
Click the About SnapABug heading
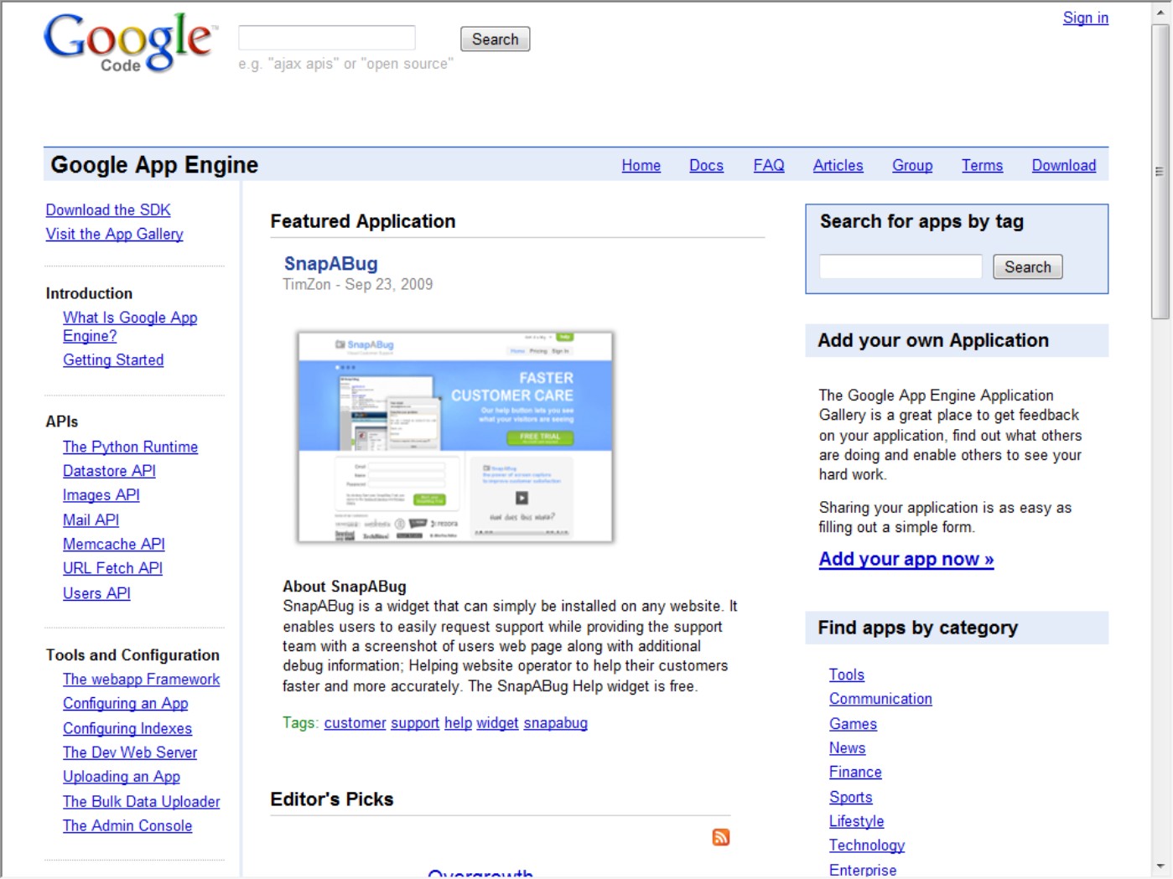tap(345, 587)
